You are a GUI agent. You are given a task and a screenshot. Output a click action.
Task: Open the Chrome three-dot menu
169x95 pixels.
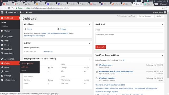[x=167, y=8]
